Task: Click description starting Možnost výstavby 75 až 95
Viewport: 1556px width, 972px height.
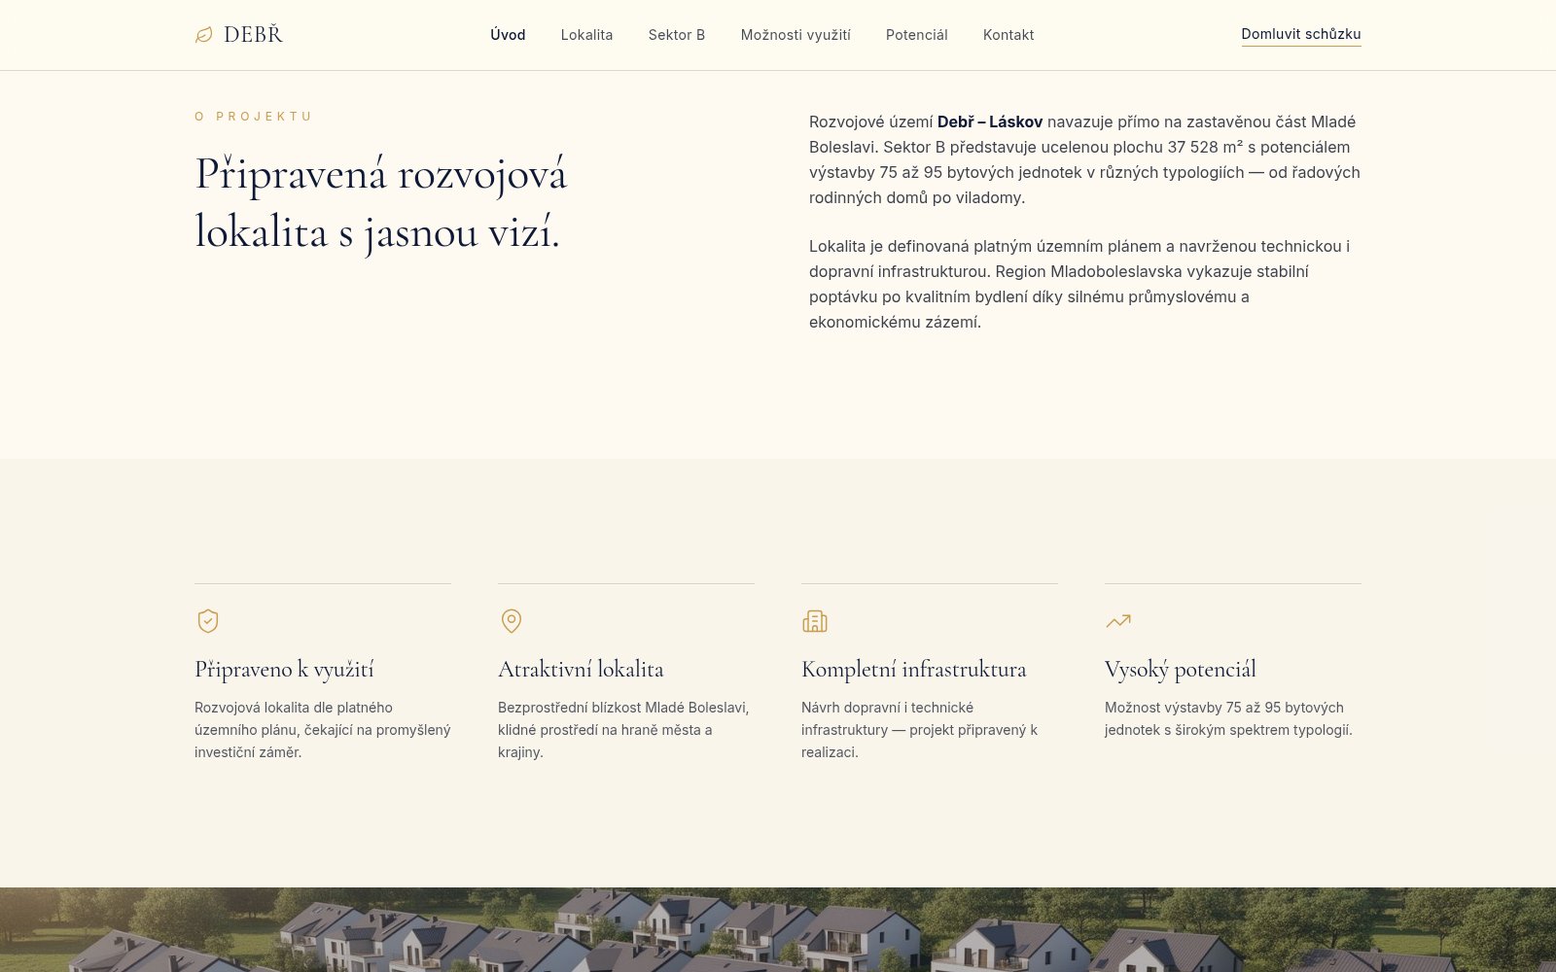Action: pos(1228,719)
